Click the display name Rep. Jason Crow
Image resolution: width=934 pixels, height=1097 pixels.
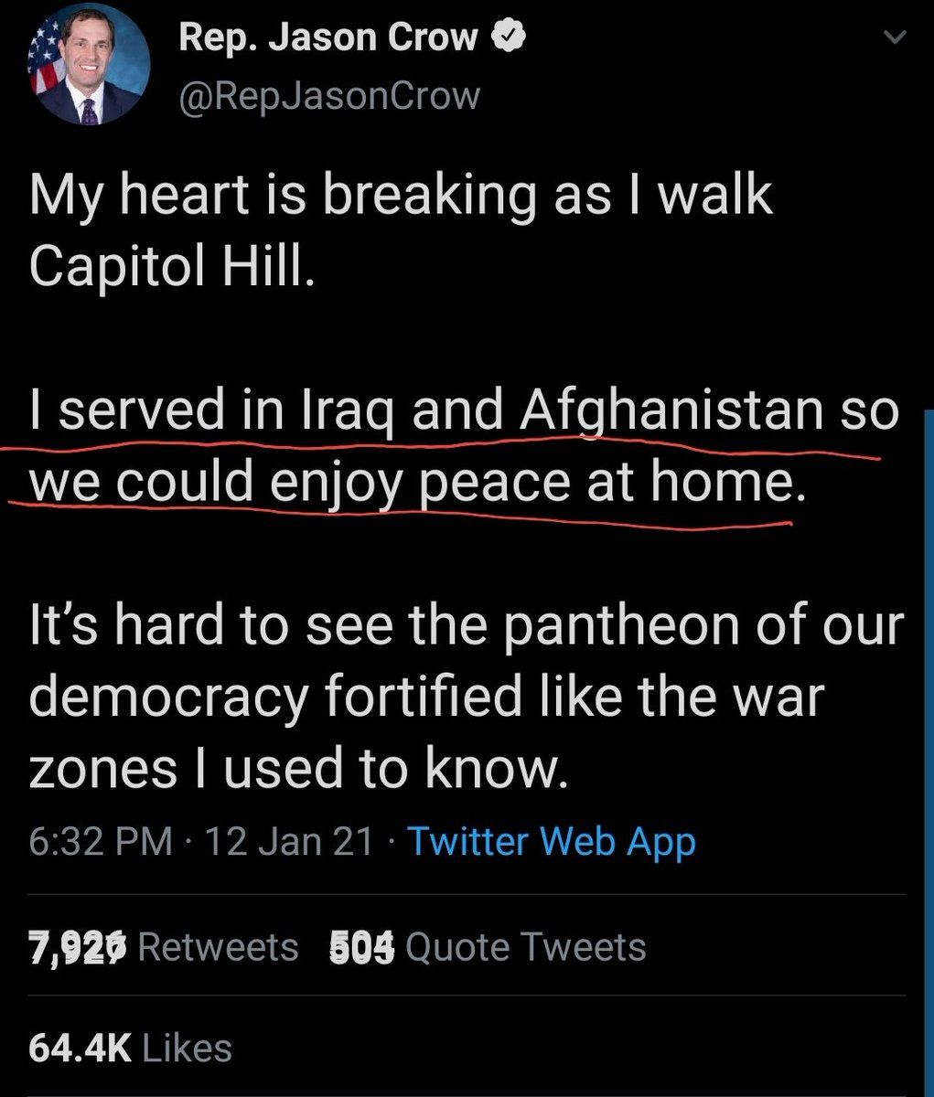click(328, 37)
